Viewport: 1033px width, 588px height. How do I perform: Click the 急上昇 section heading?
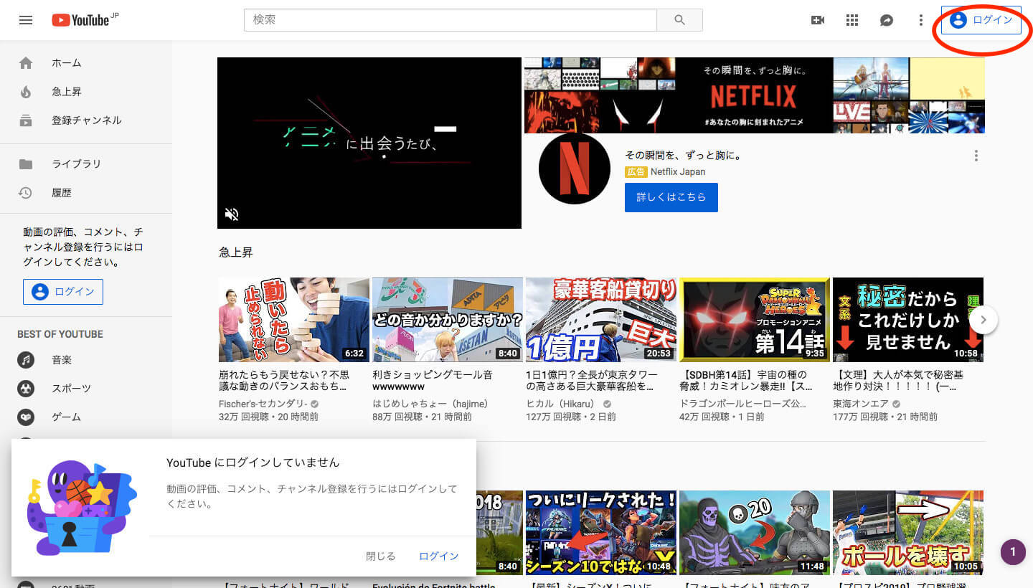point(236,252)
